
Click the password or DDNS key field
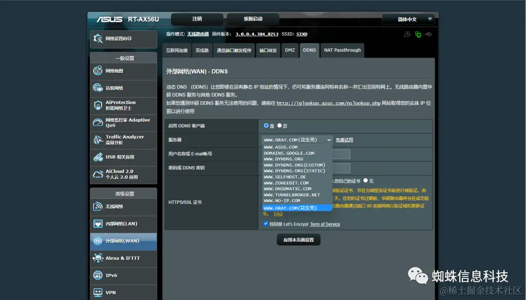pos(341,168)
